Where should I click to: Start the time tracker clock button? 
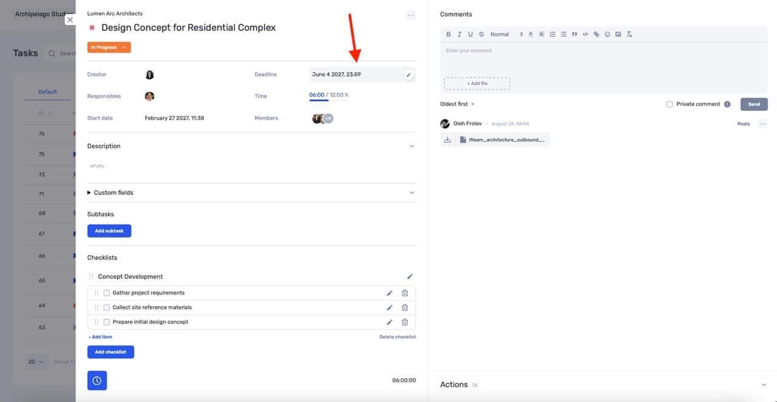[x=97, y=381]
